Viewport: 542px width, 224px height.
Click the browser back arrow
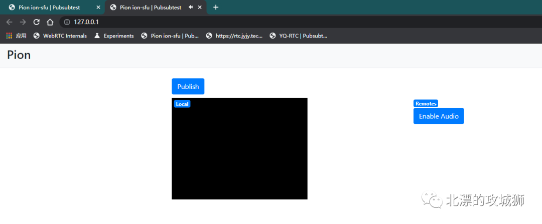(x=10, y=22)
